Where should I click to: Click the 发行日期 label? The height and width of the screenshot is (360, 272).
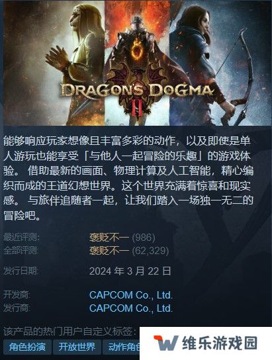[21, 271]
